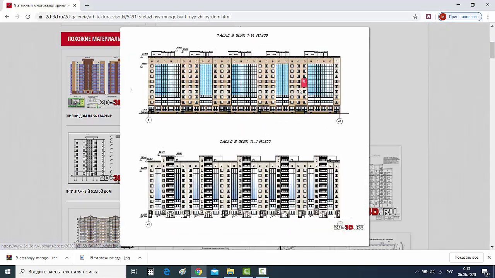
Task: View site security lock info
Action: point(41,17)
